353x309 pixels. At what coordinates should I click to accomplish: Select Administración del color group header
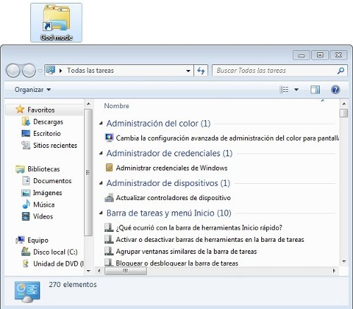point(158,123)
